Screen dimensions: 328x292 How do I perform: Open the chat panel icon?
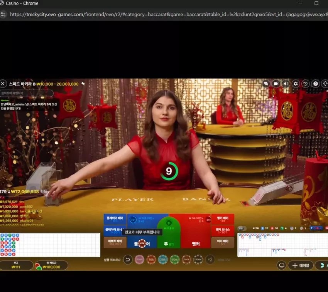coord(266,84)
